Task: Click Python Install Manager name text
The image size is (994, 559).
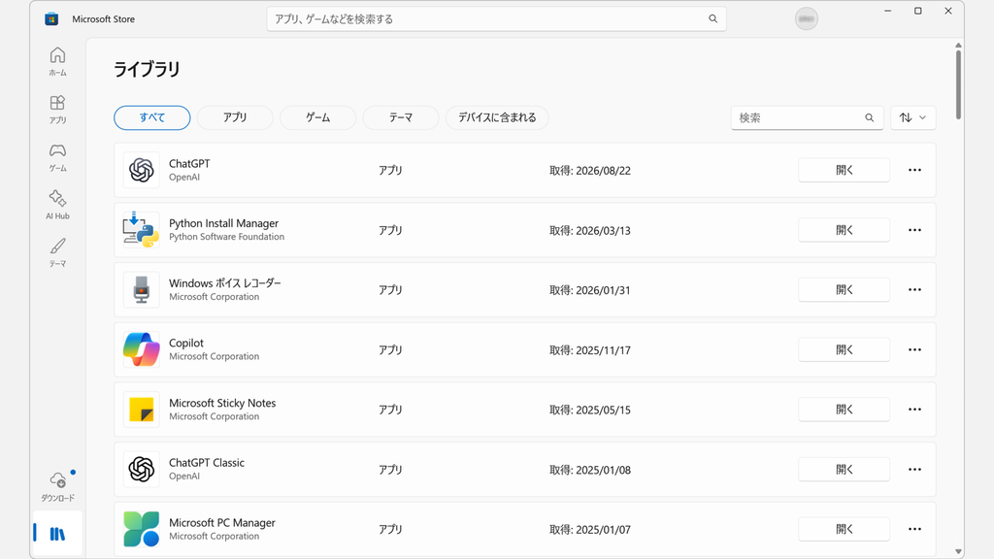Action: click(224, 223)
